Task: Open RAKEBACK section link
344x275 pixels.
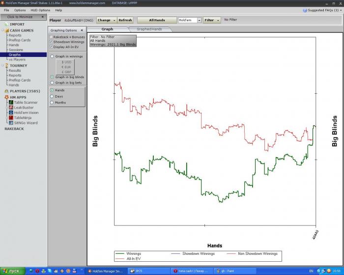Action: [x=14, y=129]
